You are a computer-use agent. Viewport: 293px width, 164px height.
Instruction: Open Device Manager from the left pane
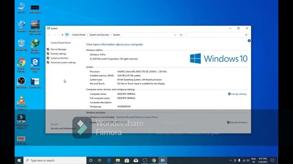(58, 49)
